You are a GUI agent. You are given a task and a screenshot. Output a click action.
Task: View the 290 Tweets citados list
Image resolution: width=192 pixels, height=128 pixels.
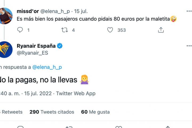pos(52,112)
